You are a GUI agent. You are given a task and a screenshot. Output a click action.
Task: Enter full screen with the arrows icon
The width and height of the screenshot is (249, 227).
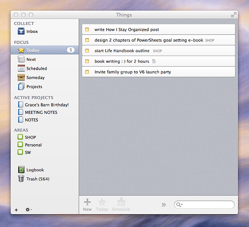point(234,15)
